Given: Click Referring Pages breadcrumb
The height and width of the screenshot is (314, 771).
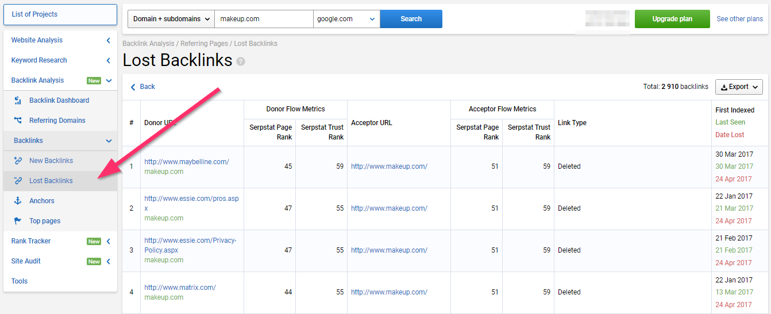Looking at the screenshot, I should (205, 44).
